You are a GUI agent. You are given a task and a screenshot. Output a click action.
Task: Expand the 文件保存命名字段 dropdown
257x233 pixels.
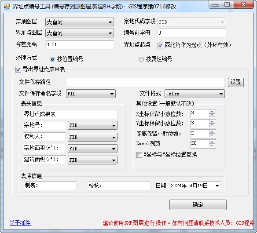91,94
